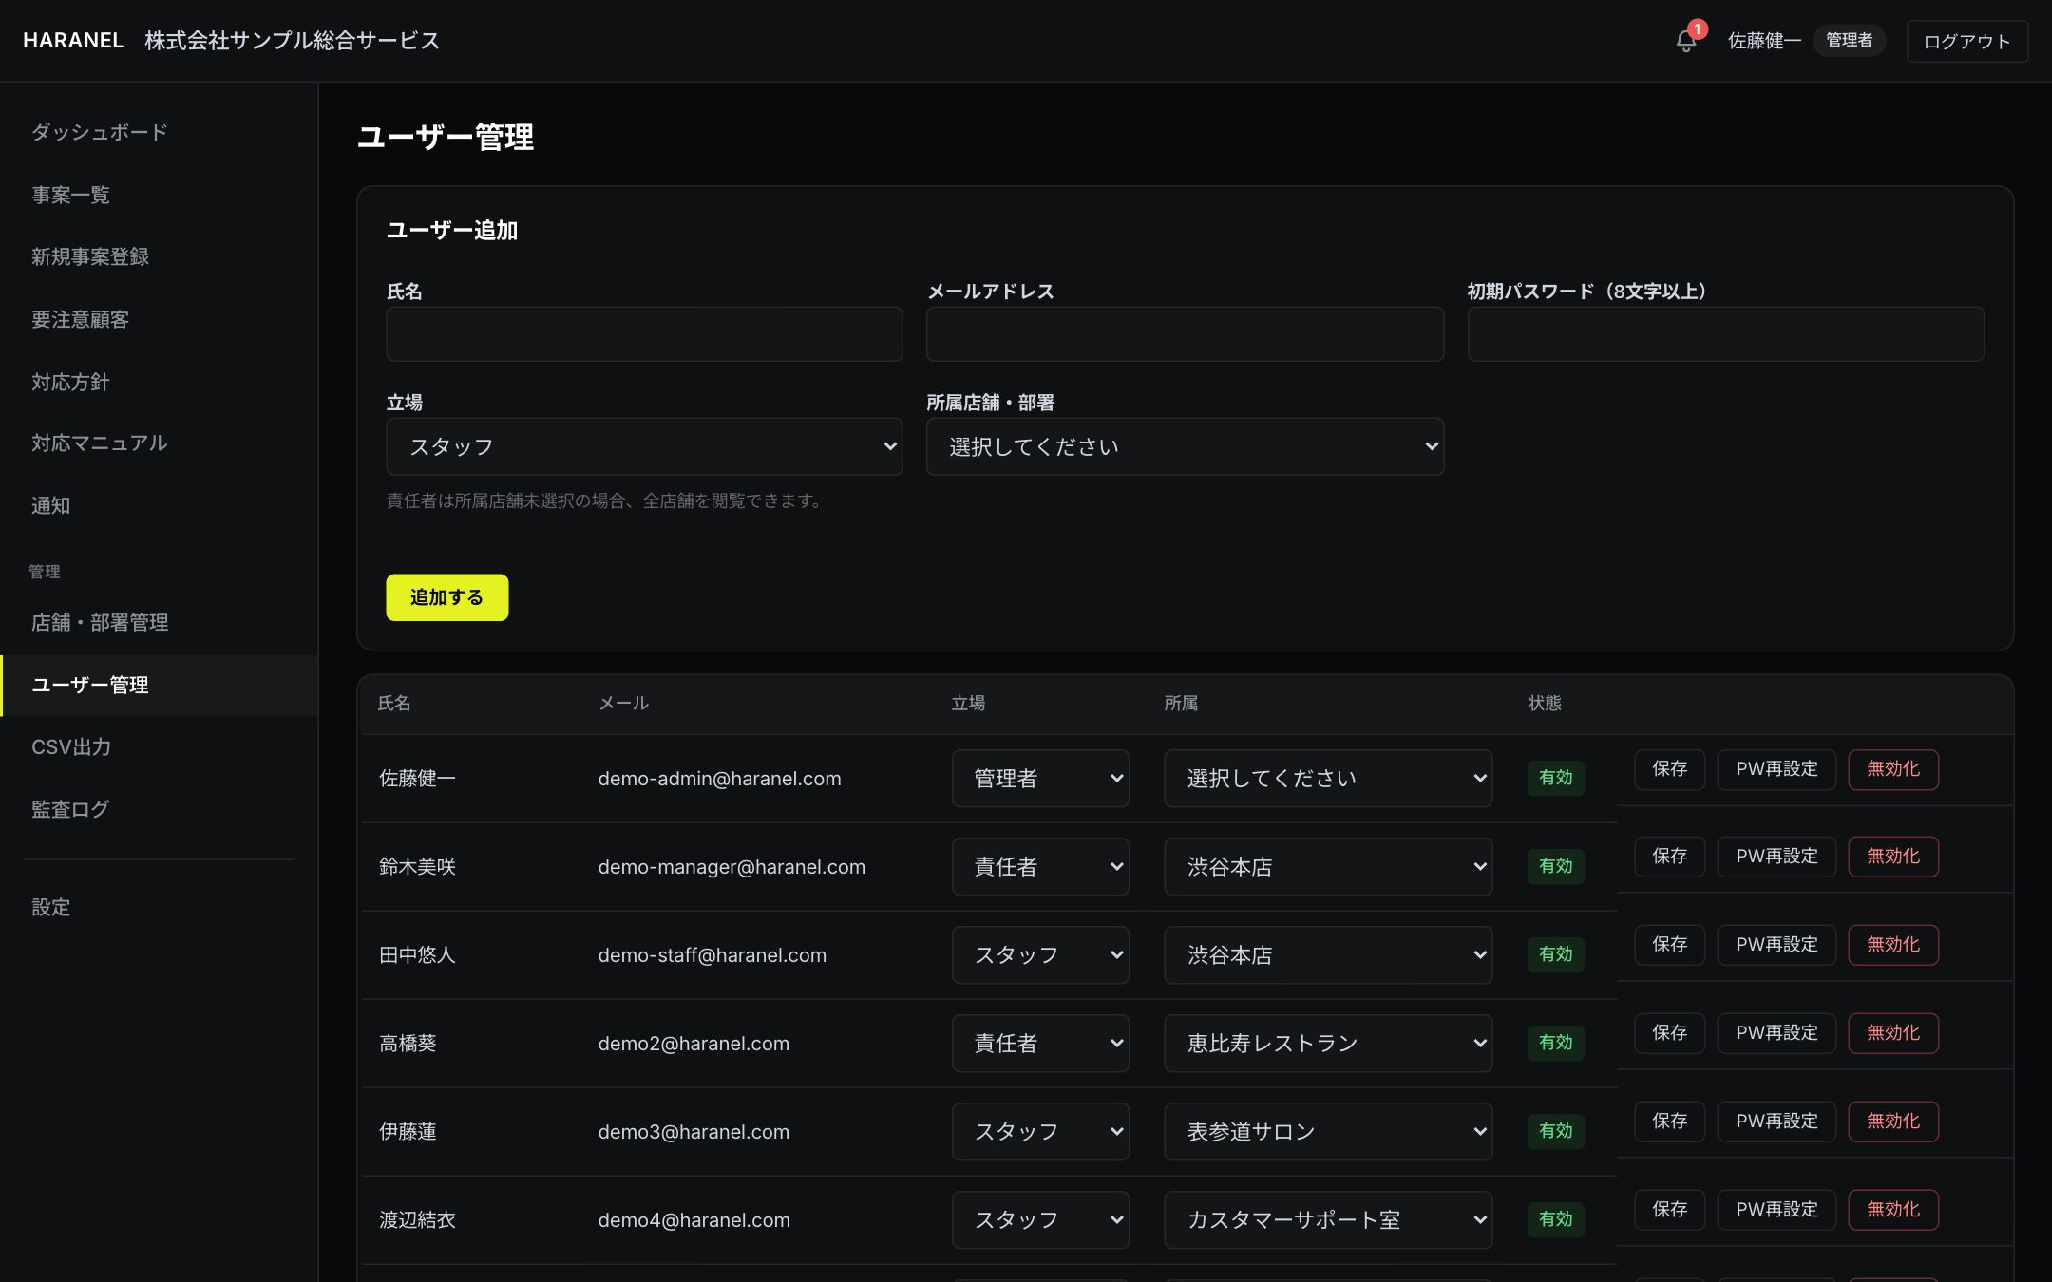
Task: Click 保存 for 佐藤健一 row
Action: tap(1669, 769)
